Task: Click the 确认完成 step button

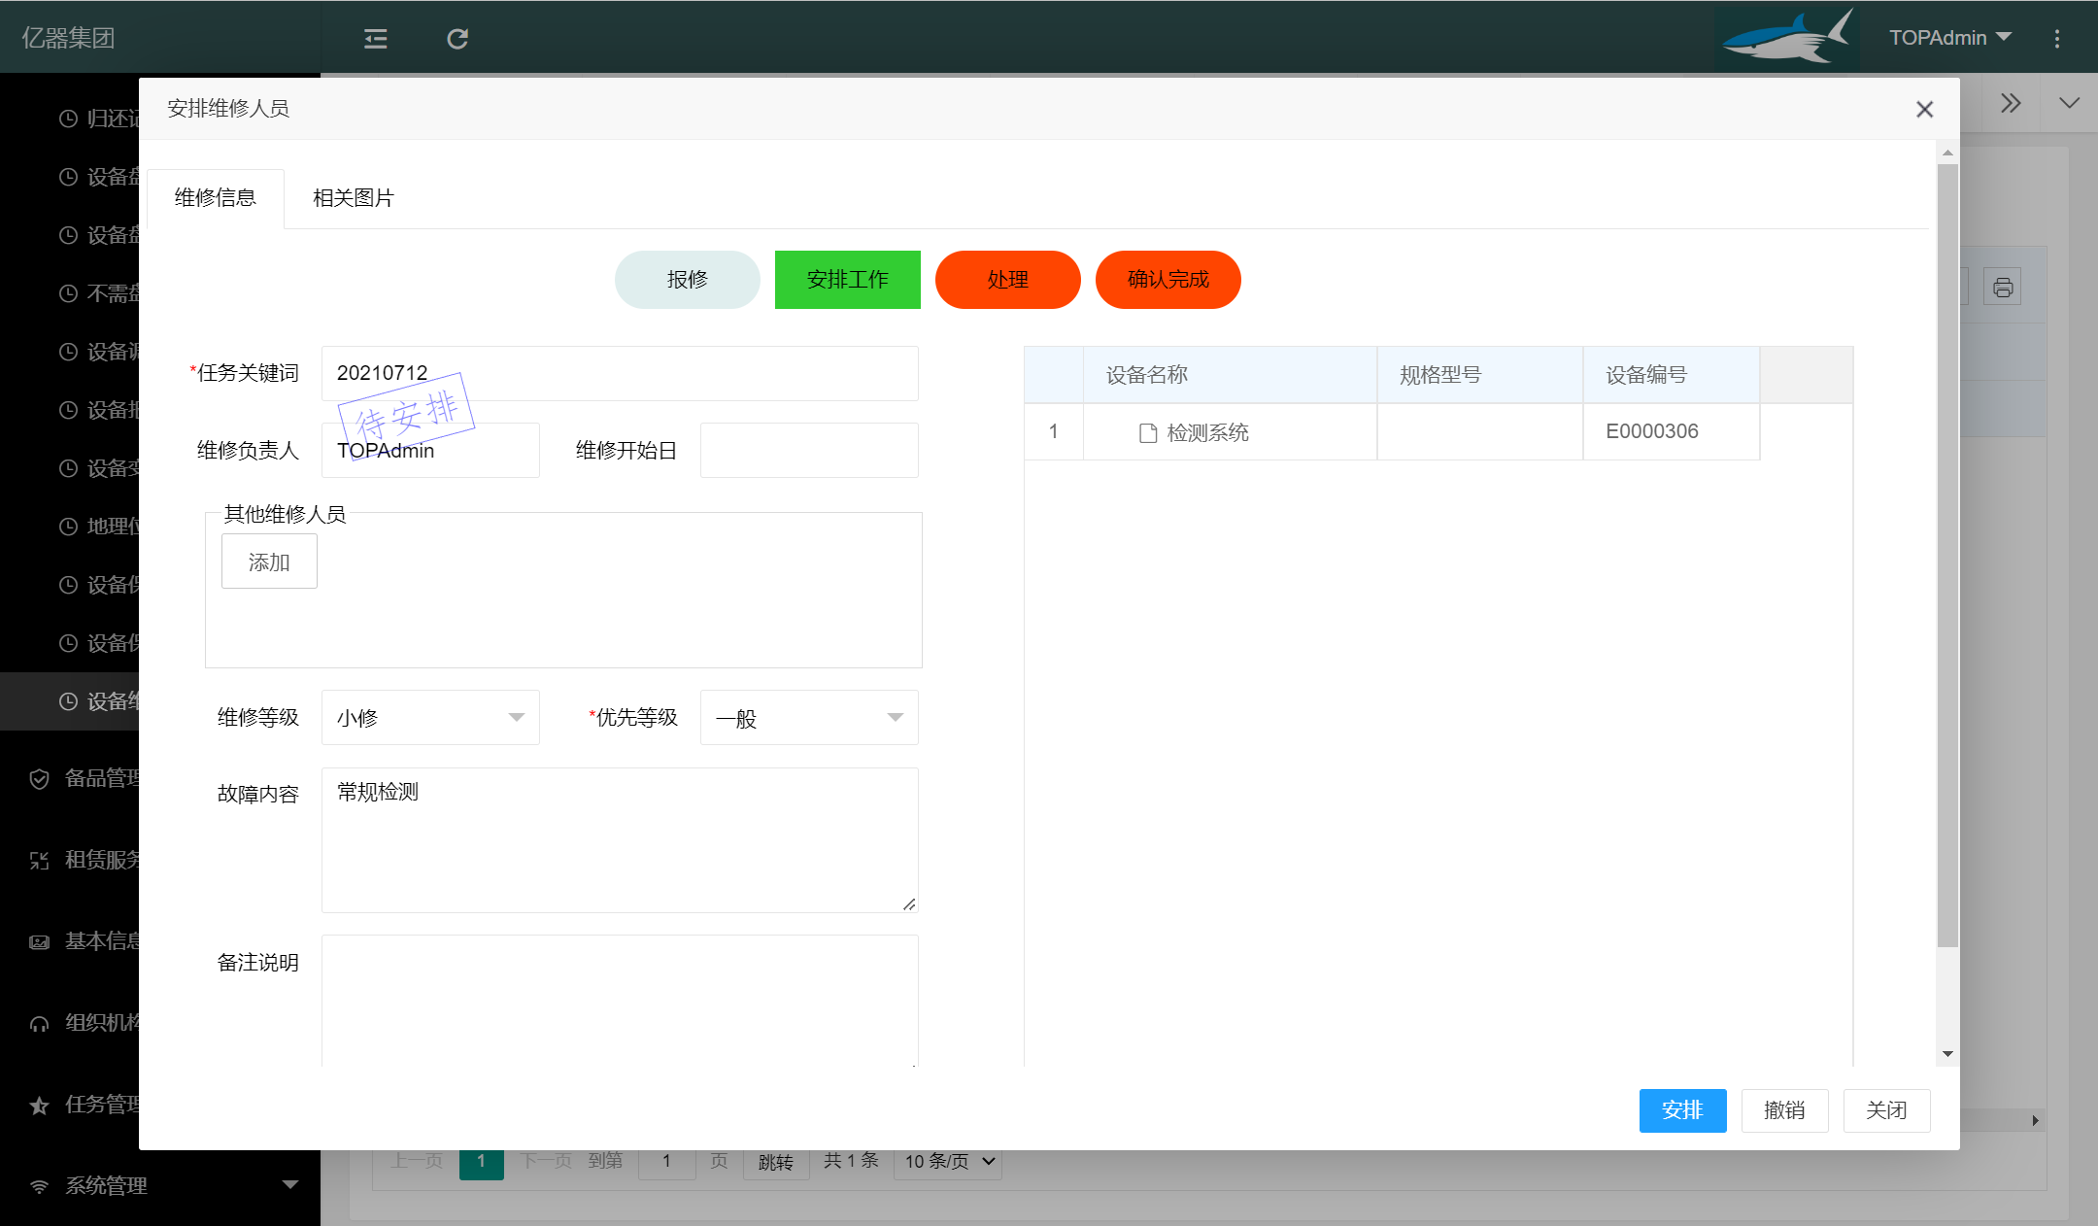Action: (x=1168, y=280)
